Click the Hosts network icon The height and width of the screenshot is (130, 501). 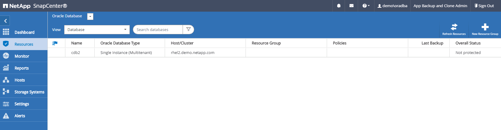6,80
